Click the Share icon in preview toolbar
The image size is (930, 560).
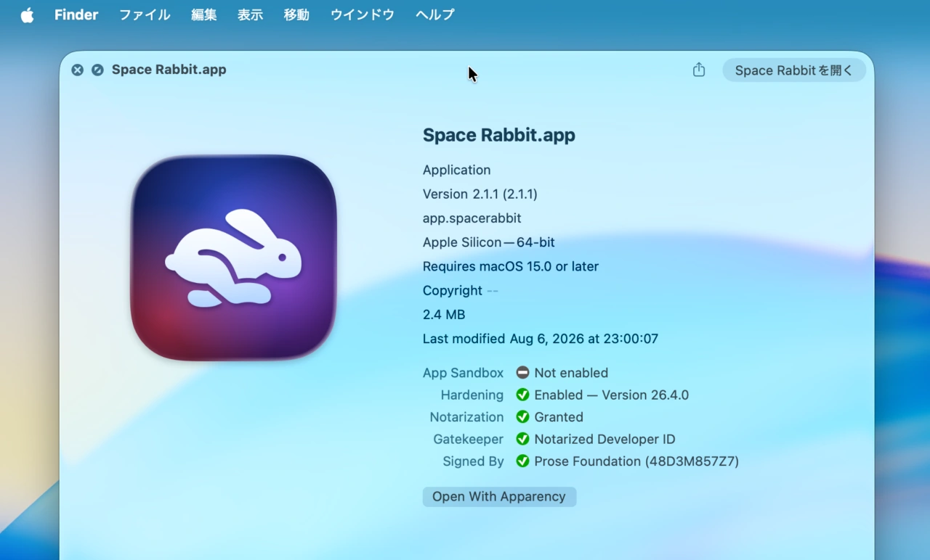699,70
